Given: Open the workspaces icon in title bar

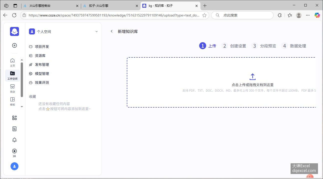Looking at the screenshot, I should (x=6, y=5).
